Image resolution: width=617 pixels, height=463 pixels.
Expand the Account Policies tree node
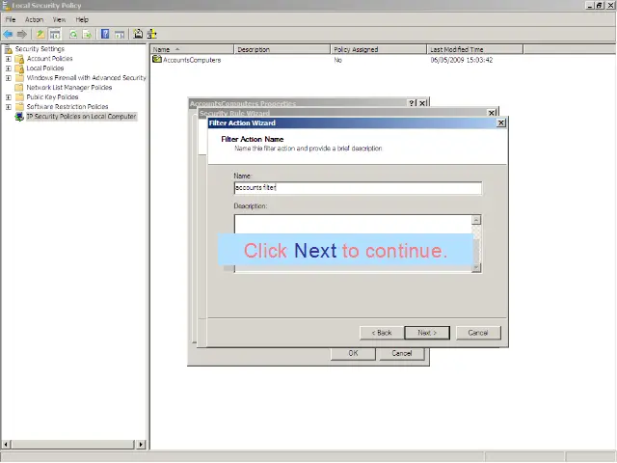click(x=9, y=59)
